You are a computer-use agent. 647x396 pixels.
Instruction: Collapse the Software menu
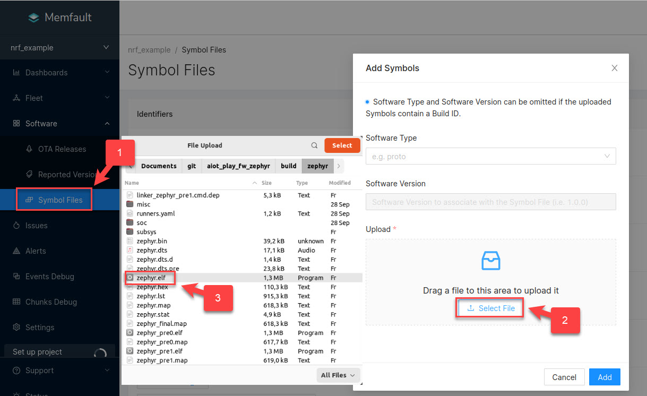click(59, 123)
